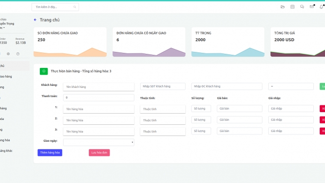Open the folder icon in top bar
The height and width of the screenshot is (183, 325).
pos(282,7)
